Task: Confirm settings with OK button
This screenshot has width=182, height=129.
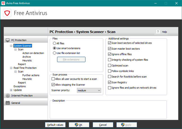Action: click(x=79, y=125)
